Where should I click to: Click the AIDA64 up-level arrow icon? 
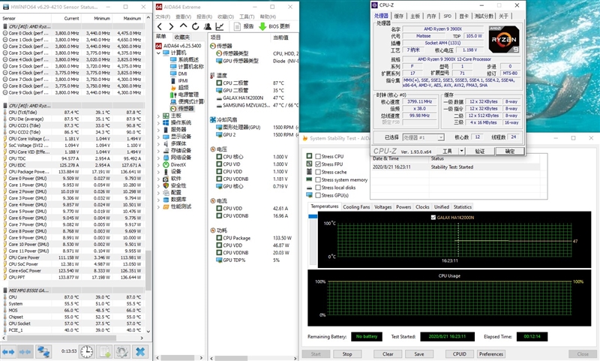183,26
